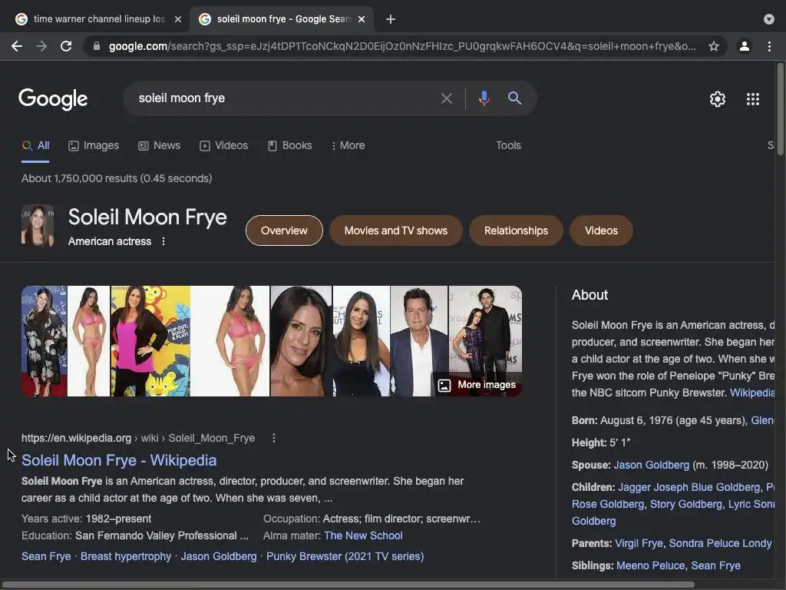The image size is (786, 590).
Task: Open the 'Sondra Peluce Londy' link
Action: coord(720,543)
